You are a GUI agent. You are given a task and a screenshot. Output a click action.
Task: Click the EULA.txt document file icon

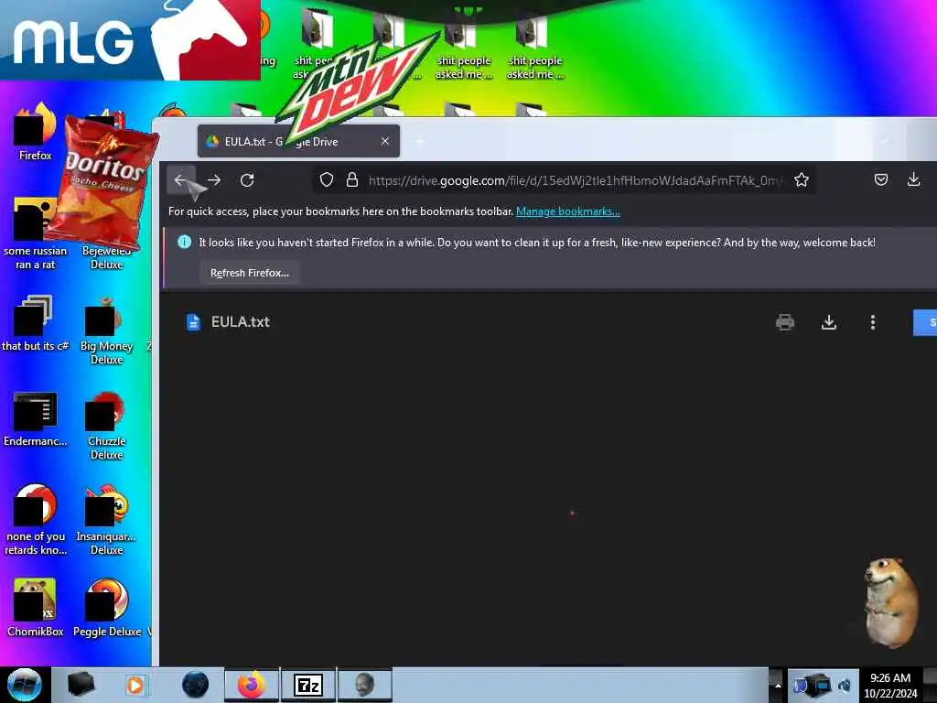193,321
